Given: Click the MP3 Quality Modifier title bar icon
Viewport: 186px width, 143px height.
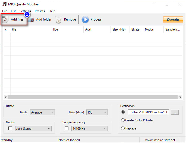Looking at the screenshot, I should [x=4, y=4].
